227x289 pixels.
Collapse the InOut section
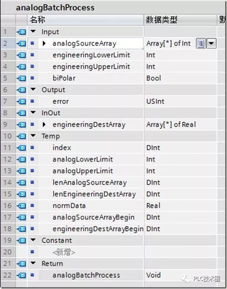(x=33, y=112)
